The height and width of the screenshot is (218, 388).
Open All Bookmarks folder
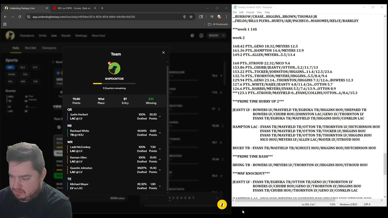click(x=218, y=24)
